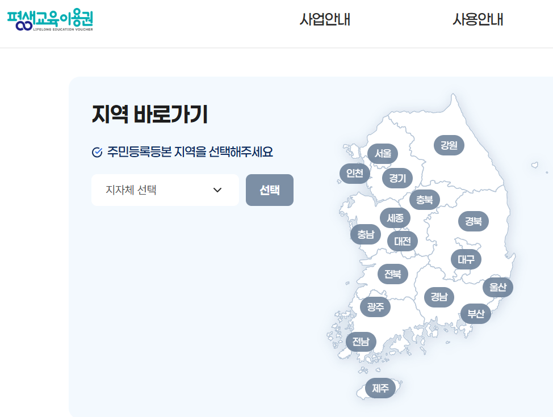Viewport: 553px width, 417px height.
Task: Choose 전북 on the map
Action: [393, 275]
